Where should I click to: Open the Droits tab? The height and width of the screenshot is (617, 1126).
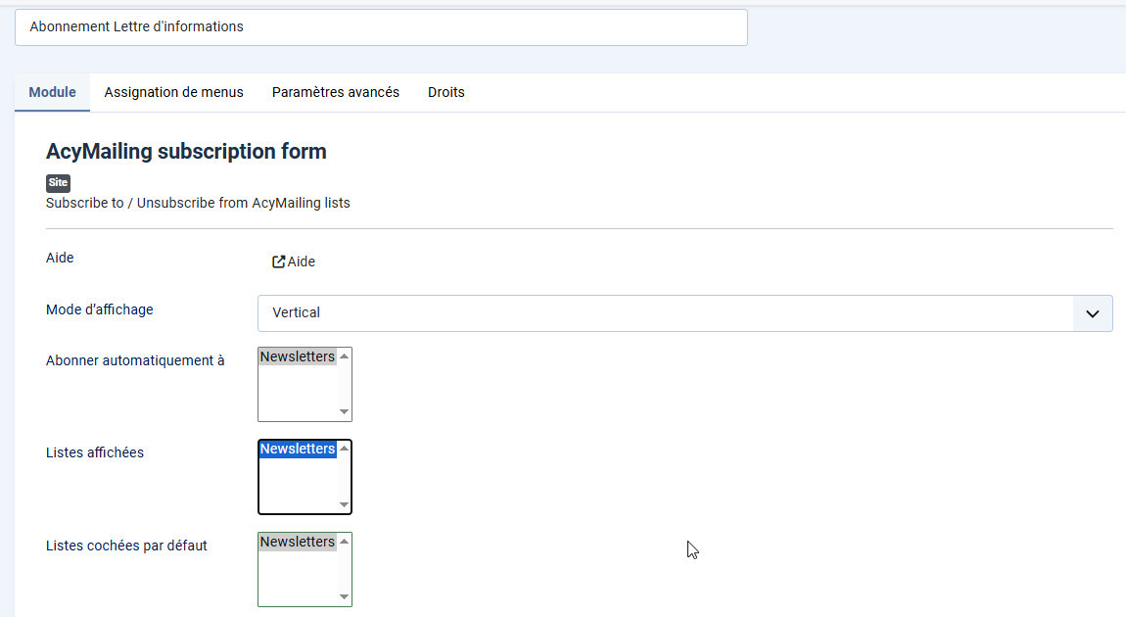click(446, 92)
